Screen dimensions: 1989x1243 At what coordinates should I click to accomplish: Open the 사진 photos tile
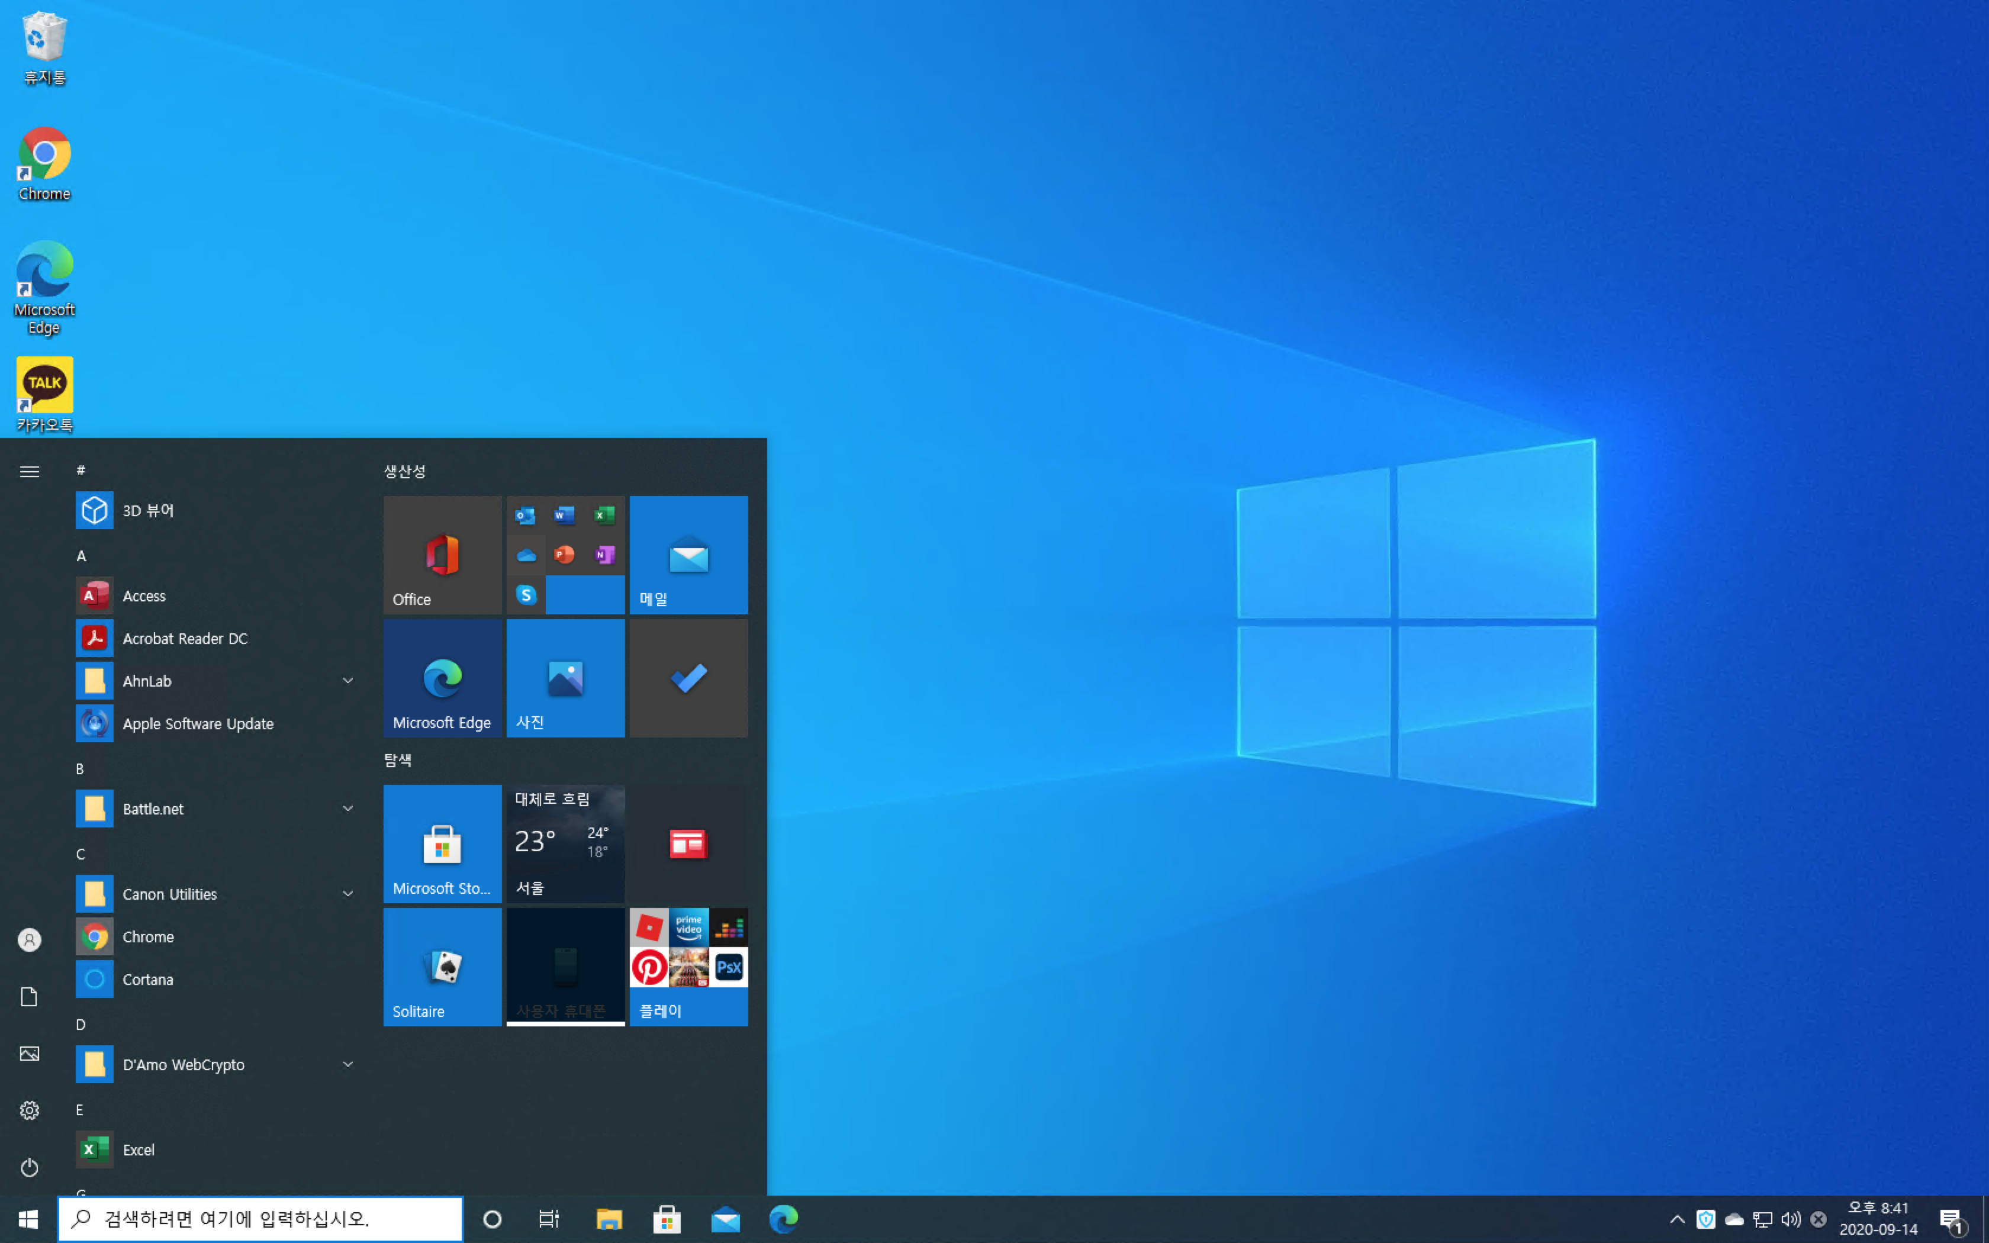point(565,678)
